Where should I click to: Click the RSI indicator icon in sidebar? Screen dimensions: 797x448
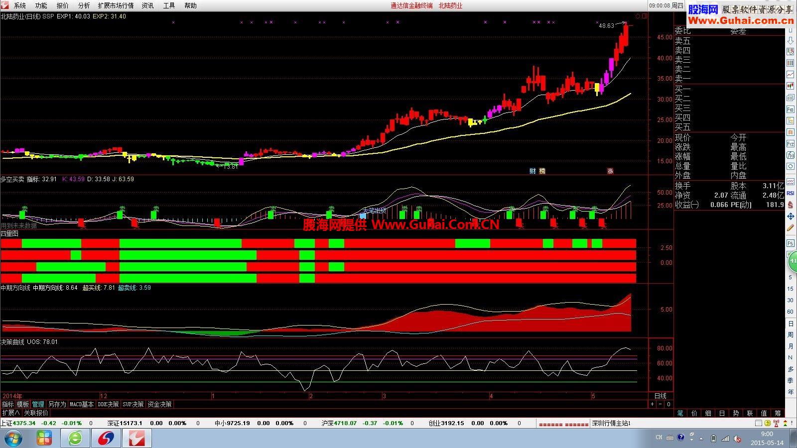click(791, 193)
